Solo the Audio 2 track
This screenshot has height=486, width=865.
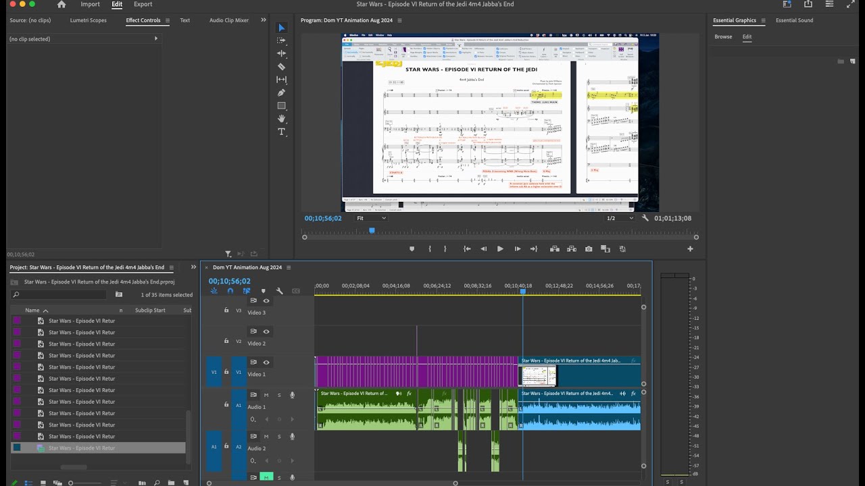279,437
